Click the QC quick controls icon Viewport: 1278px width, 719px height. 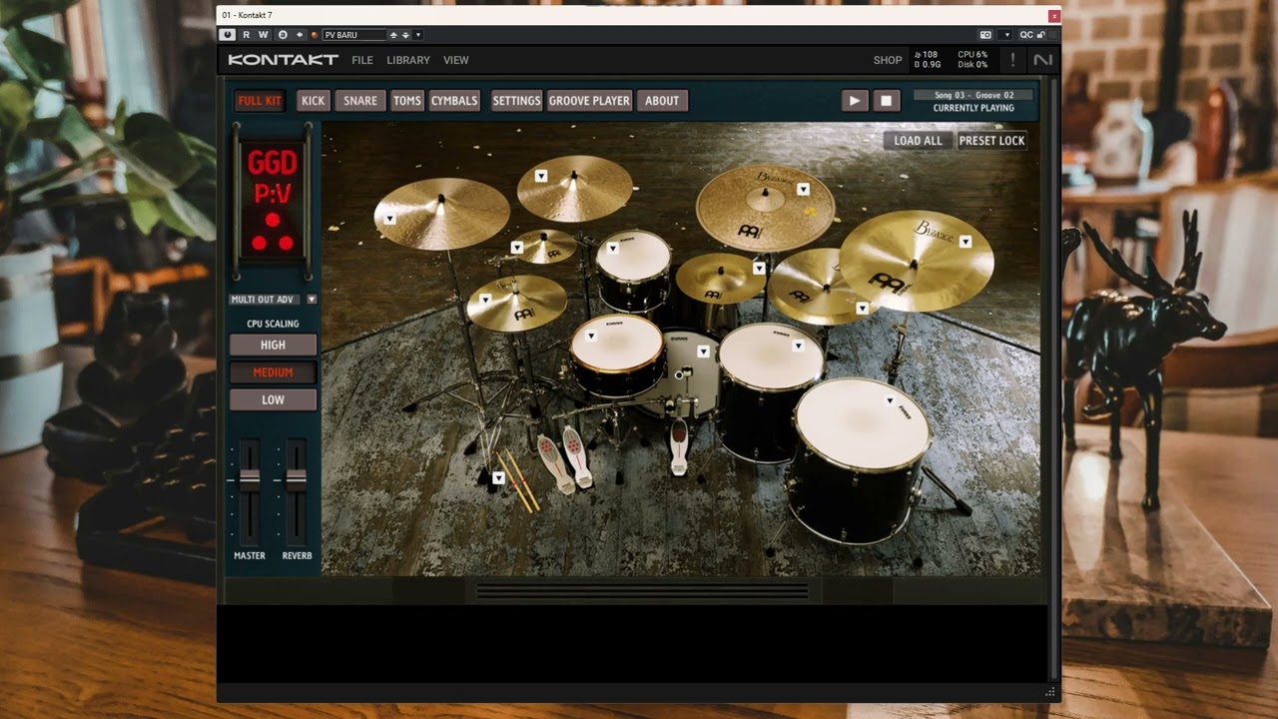1025,35
